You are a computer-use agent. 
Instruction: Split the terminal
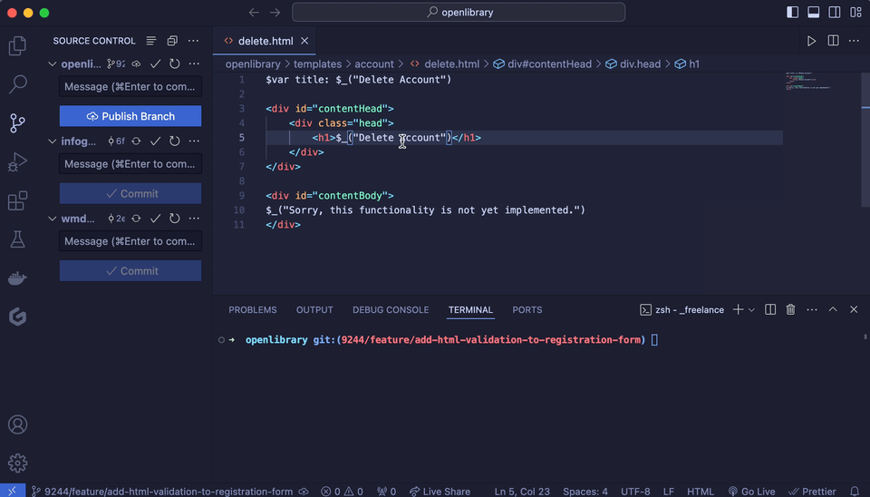(x=770, y=309)
